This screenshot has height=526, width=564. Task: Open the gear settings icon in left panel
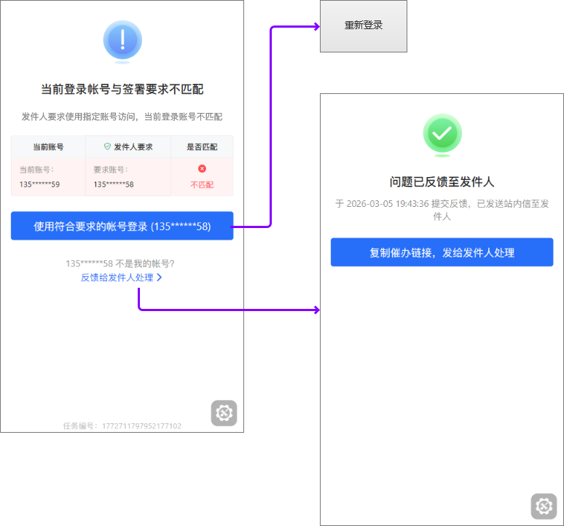click(x=224, y=413)
